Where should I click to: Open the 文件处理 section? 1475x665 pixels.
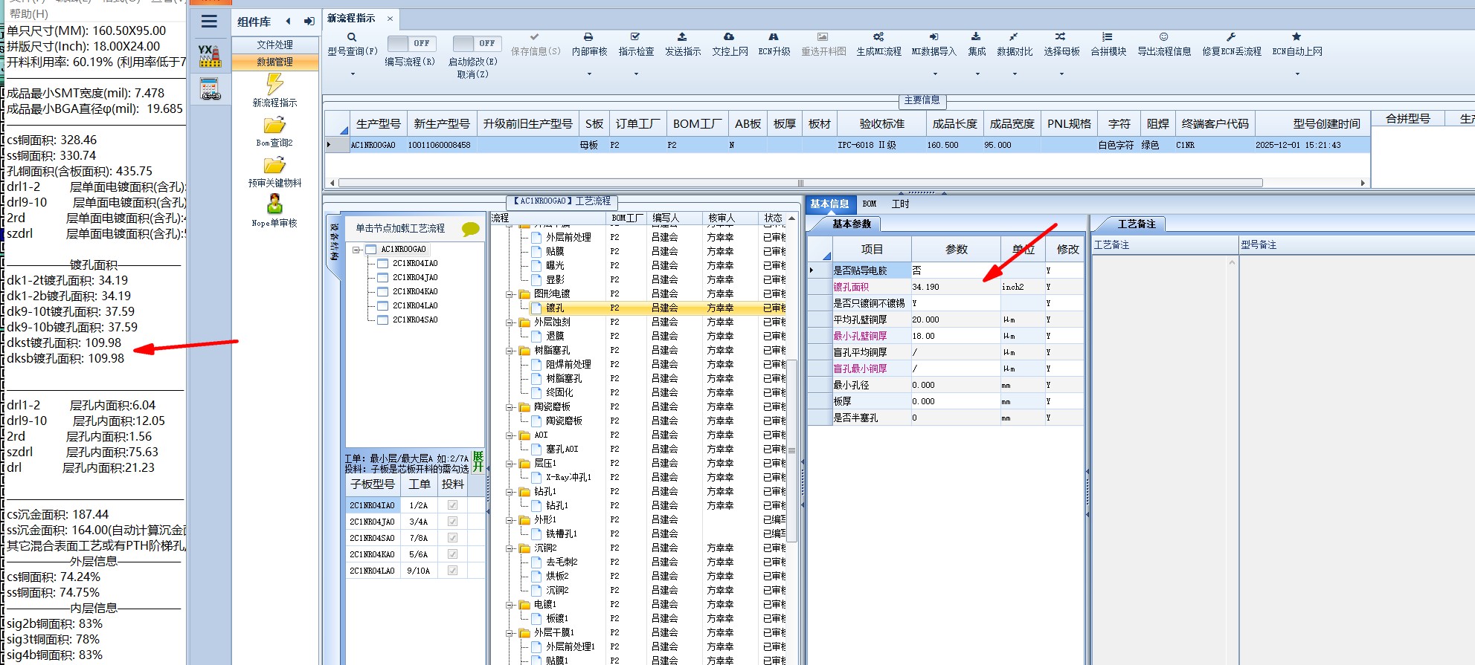point(275,45)
